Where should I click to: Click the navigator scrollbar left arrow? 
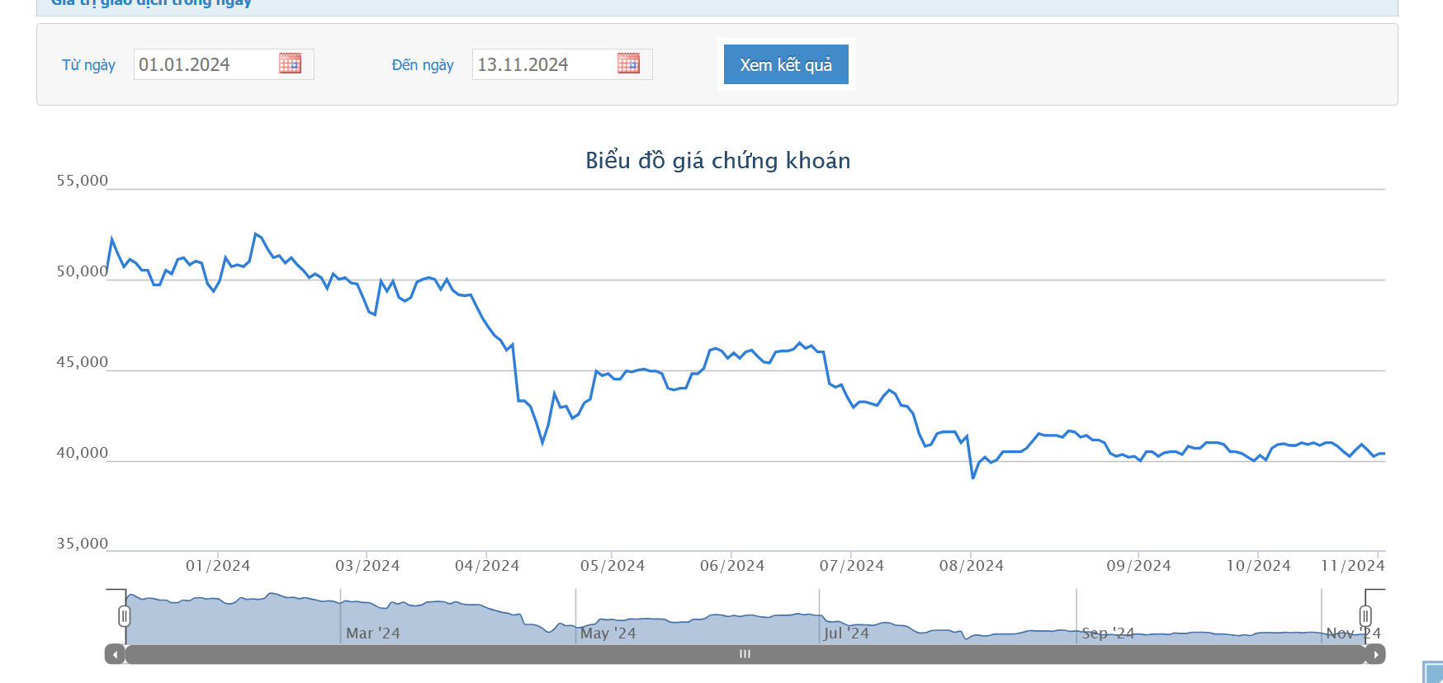(x=115, y=654)
